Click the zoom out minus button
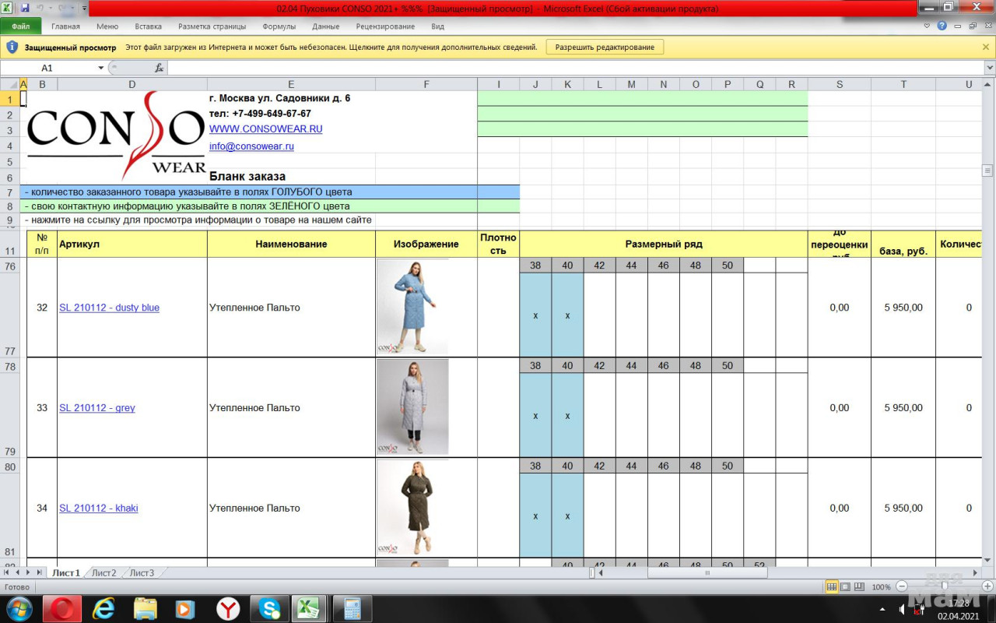This screenshot has width=996, height=623. coord(902,586)
